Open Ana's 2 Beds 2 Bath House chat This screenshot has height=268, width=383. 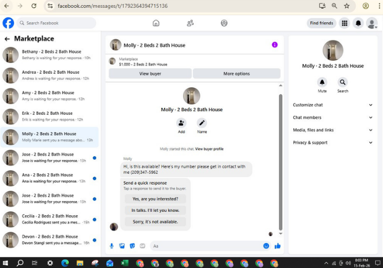pos(49,178)
